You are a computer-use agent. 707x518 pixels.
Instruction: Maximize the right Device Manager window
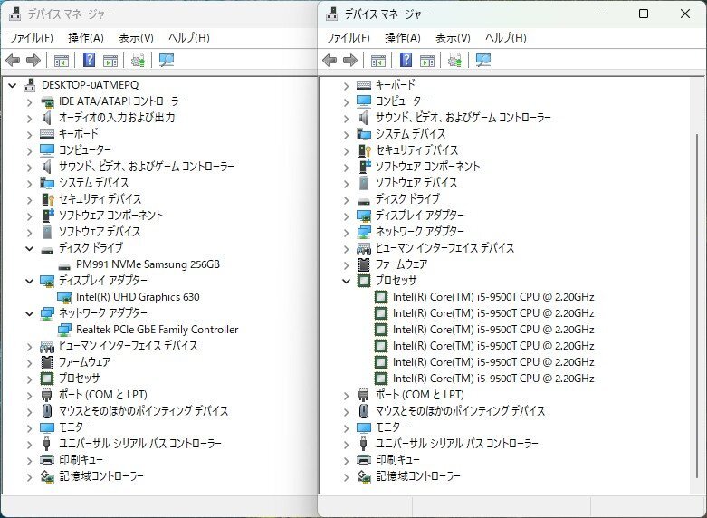[644, 14]
